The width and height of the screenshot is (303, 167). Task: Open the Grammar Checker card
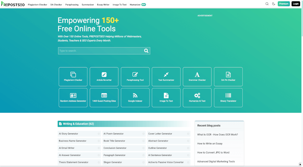click(x=197, y=77)
